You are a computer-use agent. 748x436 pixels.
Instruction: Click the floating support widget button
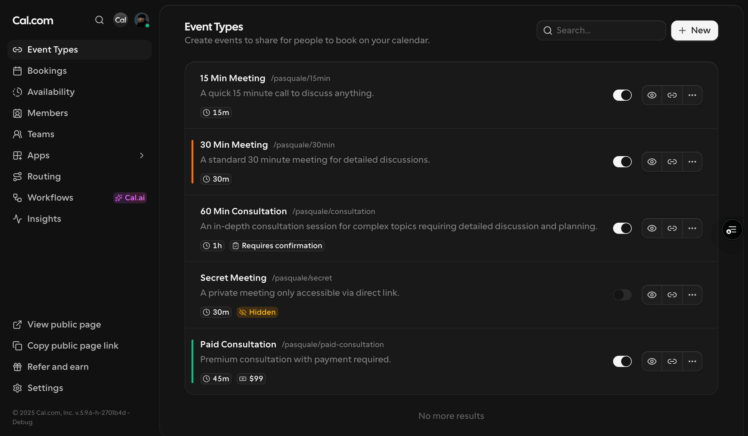coord(732,230)
